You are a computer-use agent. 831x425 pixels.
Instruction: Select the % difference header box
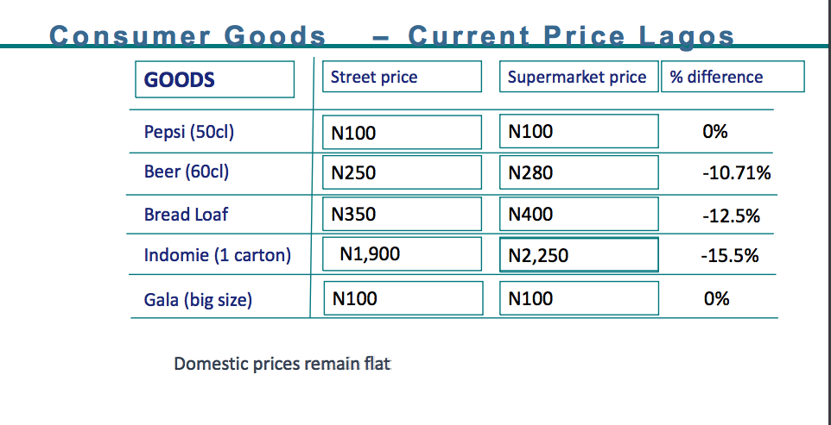click(x=733, y=77)
